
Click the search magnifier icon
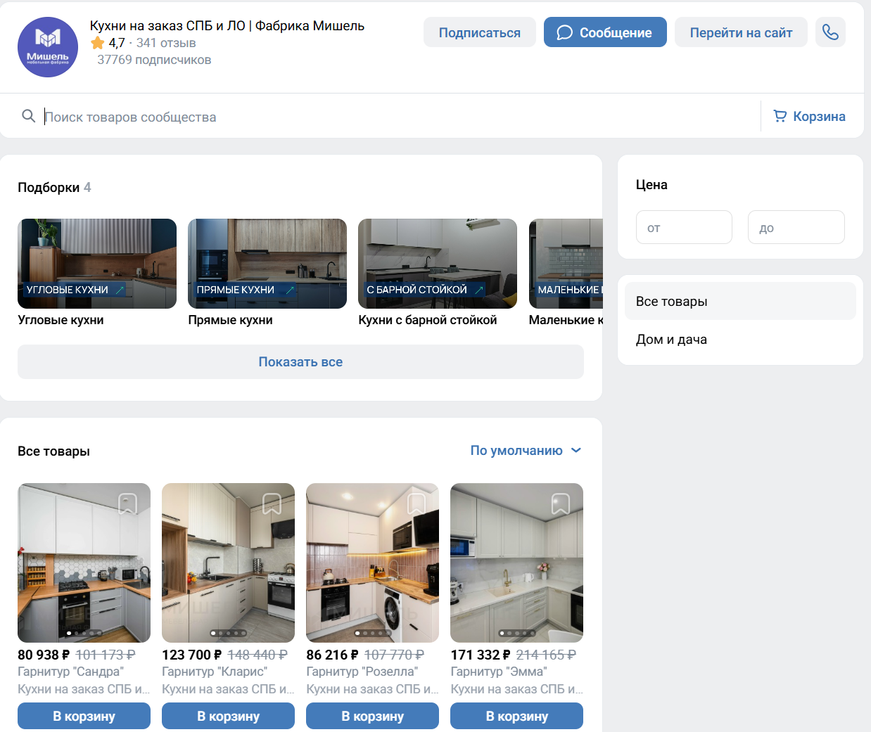tap(29, 116)
